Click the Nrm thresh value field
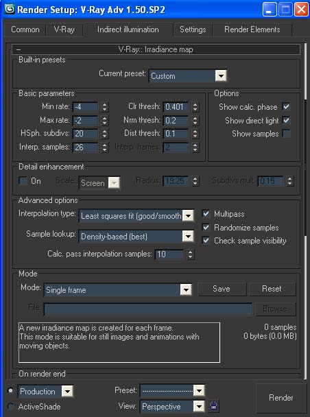 176,121
